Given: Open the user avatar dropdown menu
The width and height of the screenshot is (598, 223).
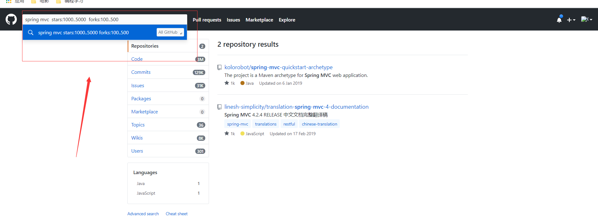Looking at the screenshot, I should (x=586, y=20).
